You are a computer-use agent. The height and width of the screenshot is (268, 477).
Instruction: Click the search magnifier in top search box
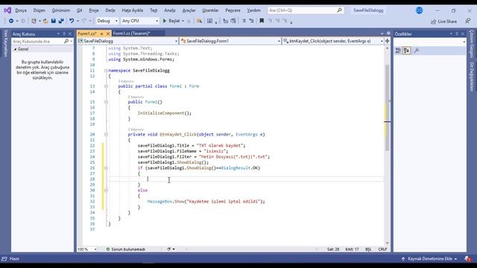point(340,10)
